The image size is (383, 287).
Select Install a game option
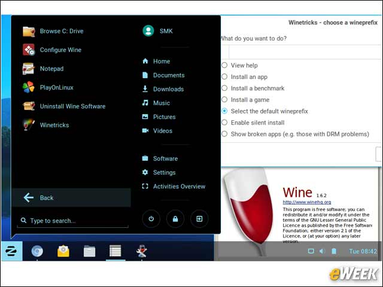click(x=224, y=100)
